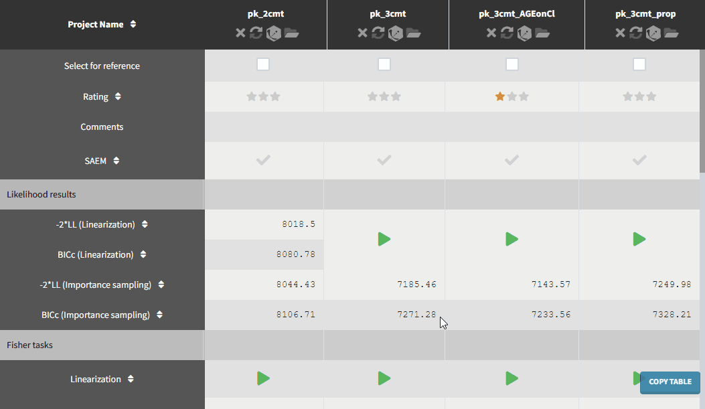The width and height of the screenshot is (705, 409).
Task: Sort by Project Name arrows
Action: click(x=133, y=25)
